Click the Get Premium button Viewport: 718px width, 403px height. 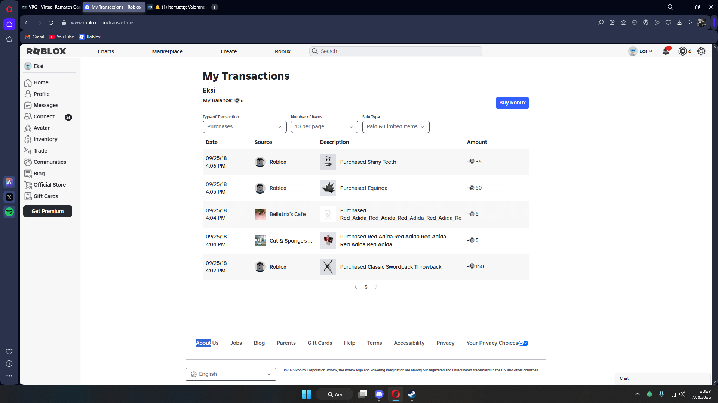(47, 211)
